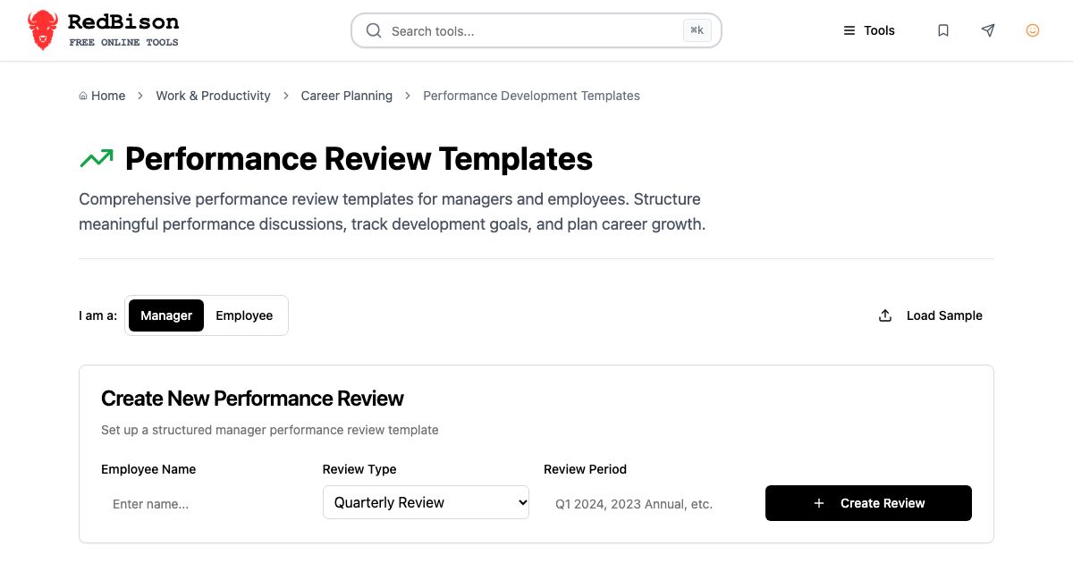The width and height of the screenshot is (1073, 563).
Task: Switch to the Employee role
Action: point(244,315)
